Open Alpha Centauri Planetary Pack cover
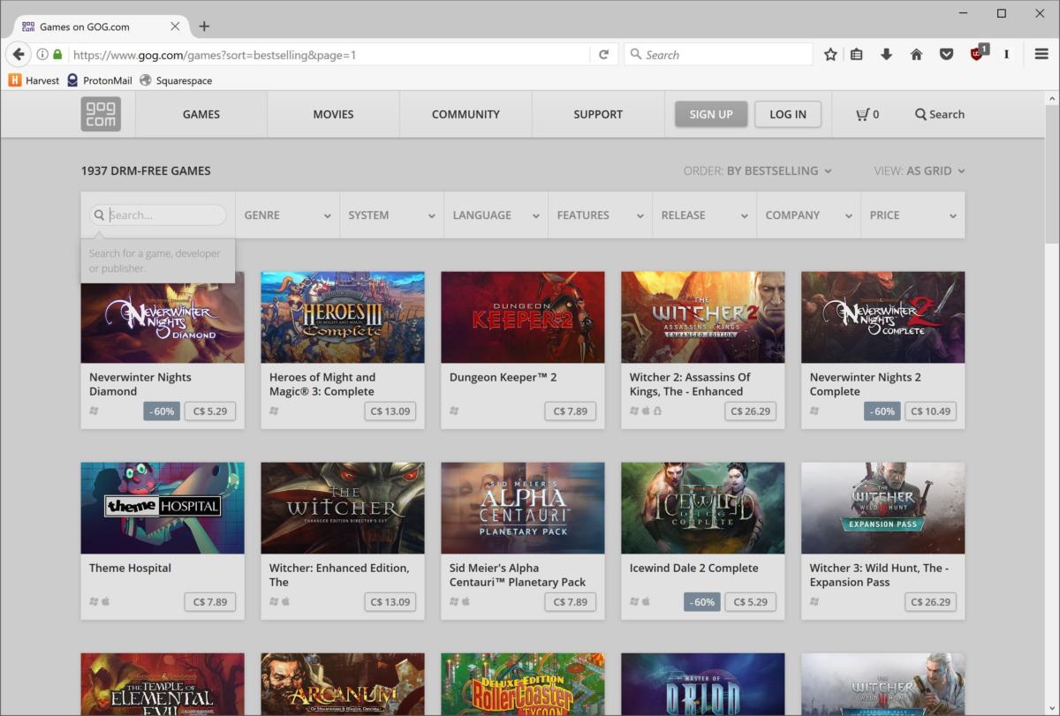 point(523,509)
